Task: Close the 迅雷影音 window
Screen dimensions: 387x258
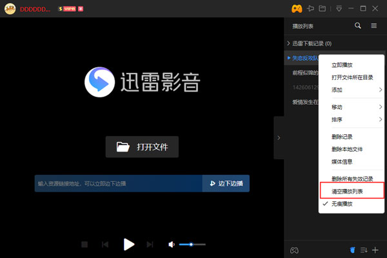Action: coord(375,8)
